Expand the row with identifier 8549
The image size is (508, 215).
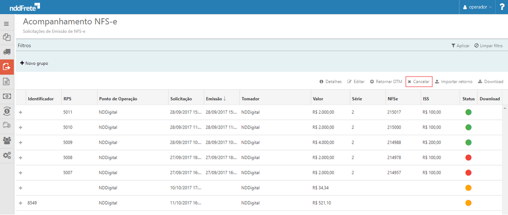click(x=20, y=203)
